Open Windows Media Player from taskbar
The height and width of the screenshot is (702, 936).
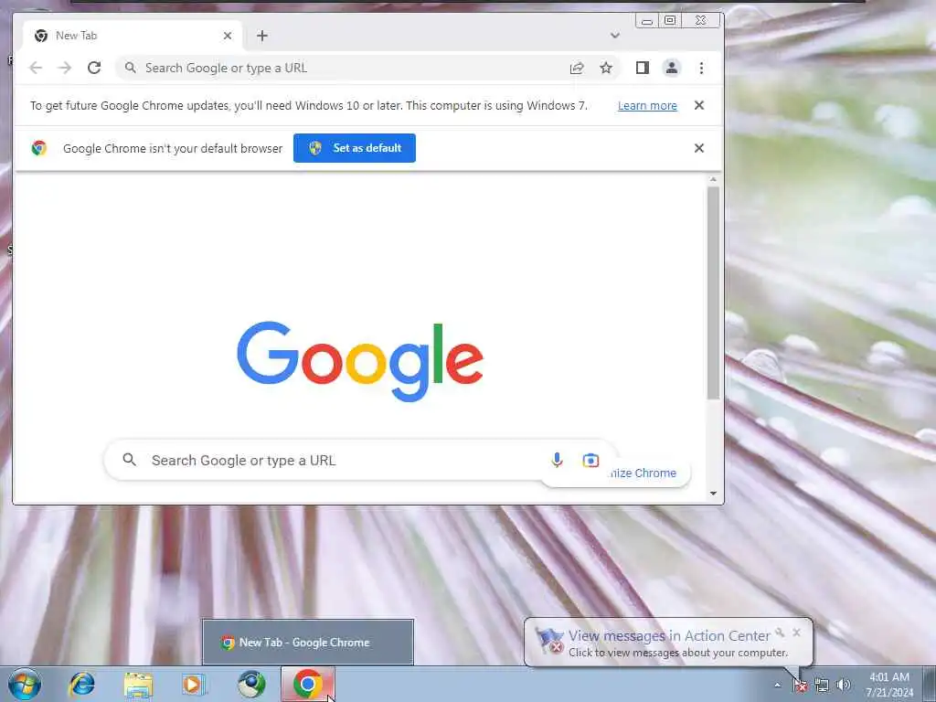pos(194,685)
